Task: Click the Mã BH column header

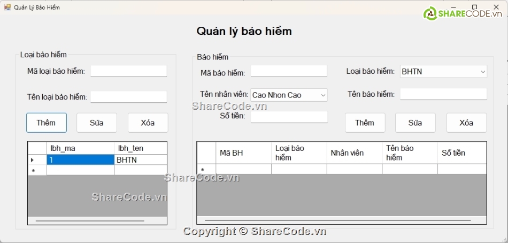Action: click(244, 153)
